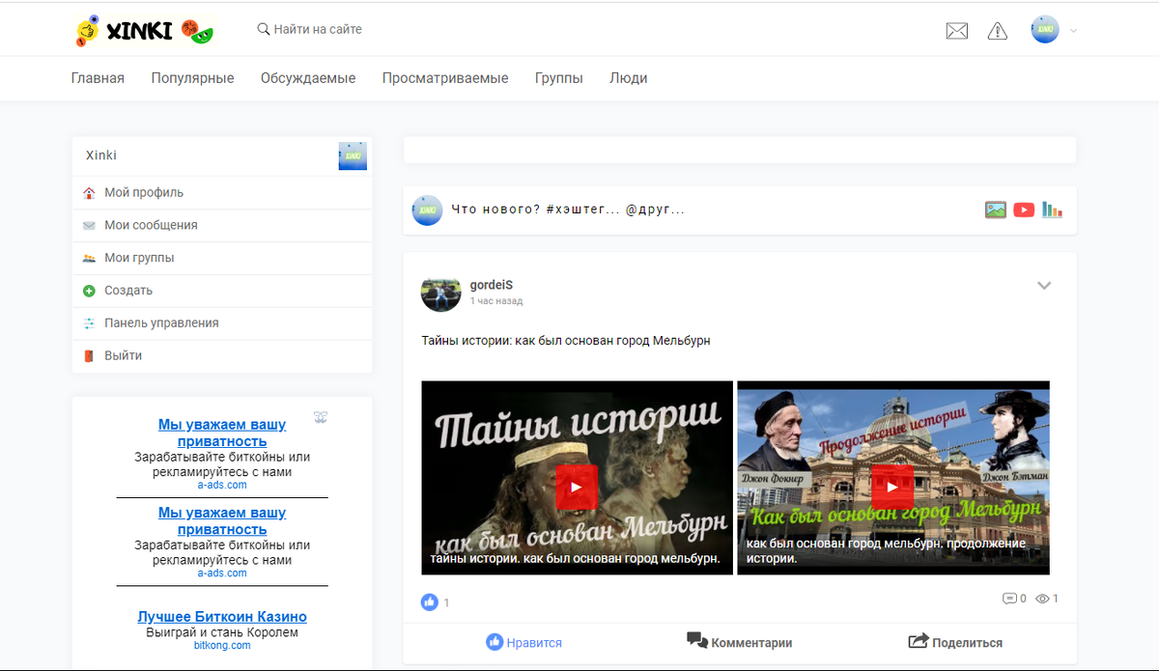
Task: Open the comments speech bubble icon on the post
Action: [x=1007, y=598]
